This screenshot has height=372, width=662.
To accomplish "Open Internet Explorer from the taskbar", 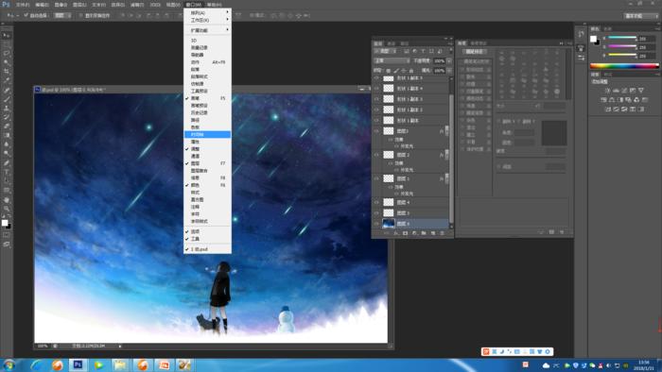I will coord(36,364).
